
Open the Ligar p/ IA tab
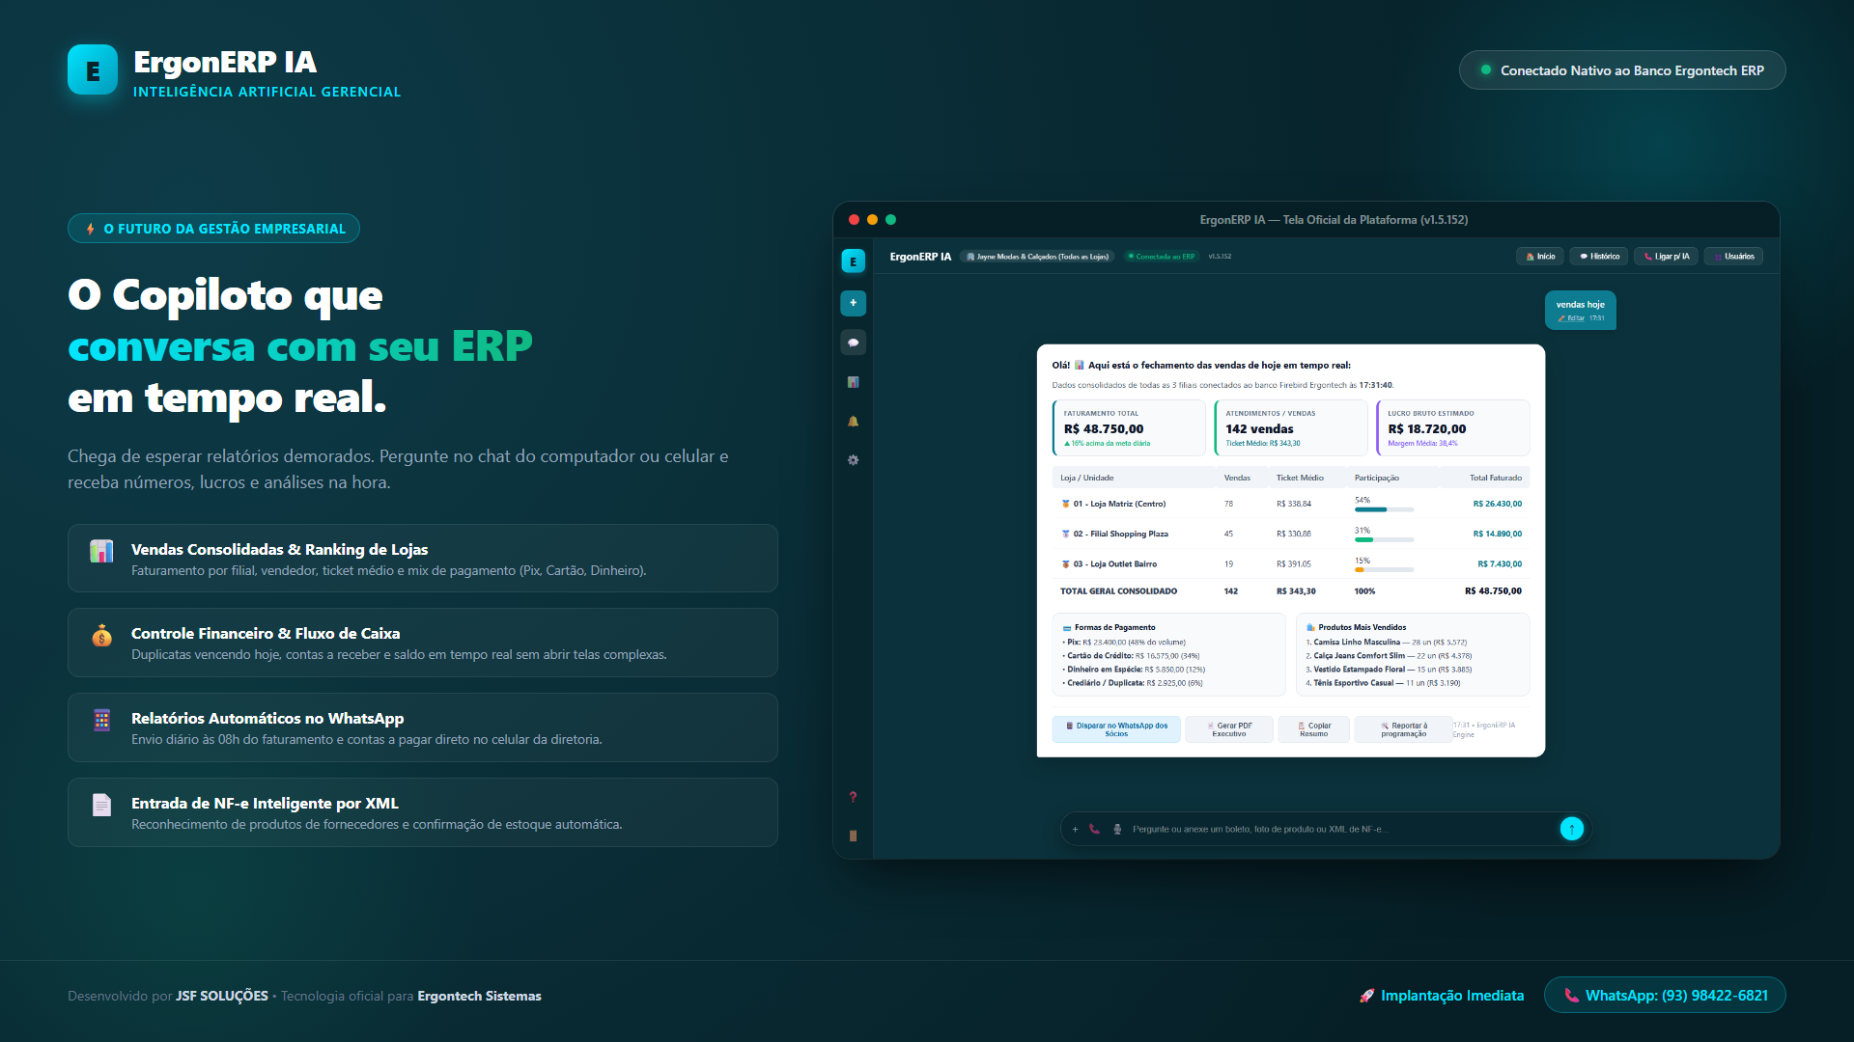point(1667,257)
